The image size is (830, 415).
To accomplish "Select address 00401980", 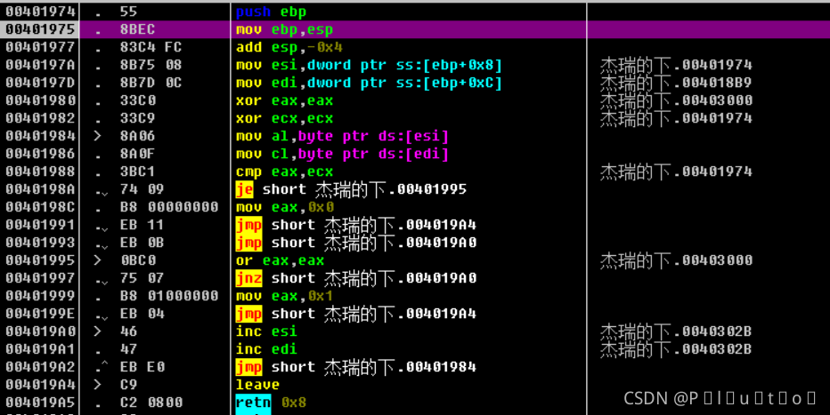I will point(40,100).
